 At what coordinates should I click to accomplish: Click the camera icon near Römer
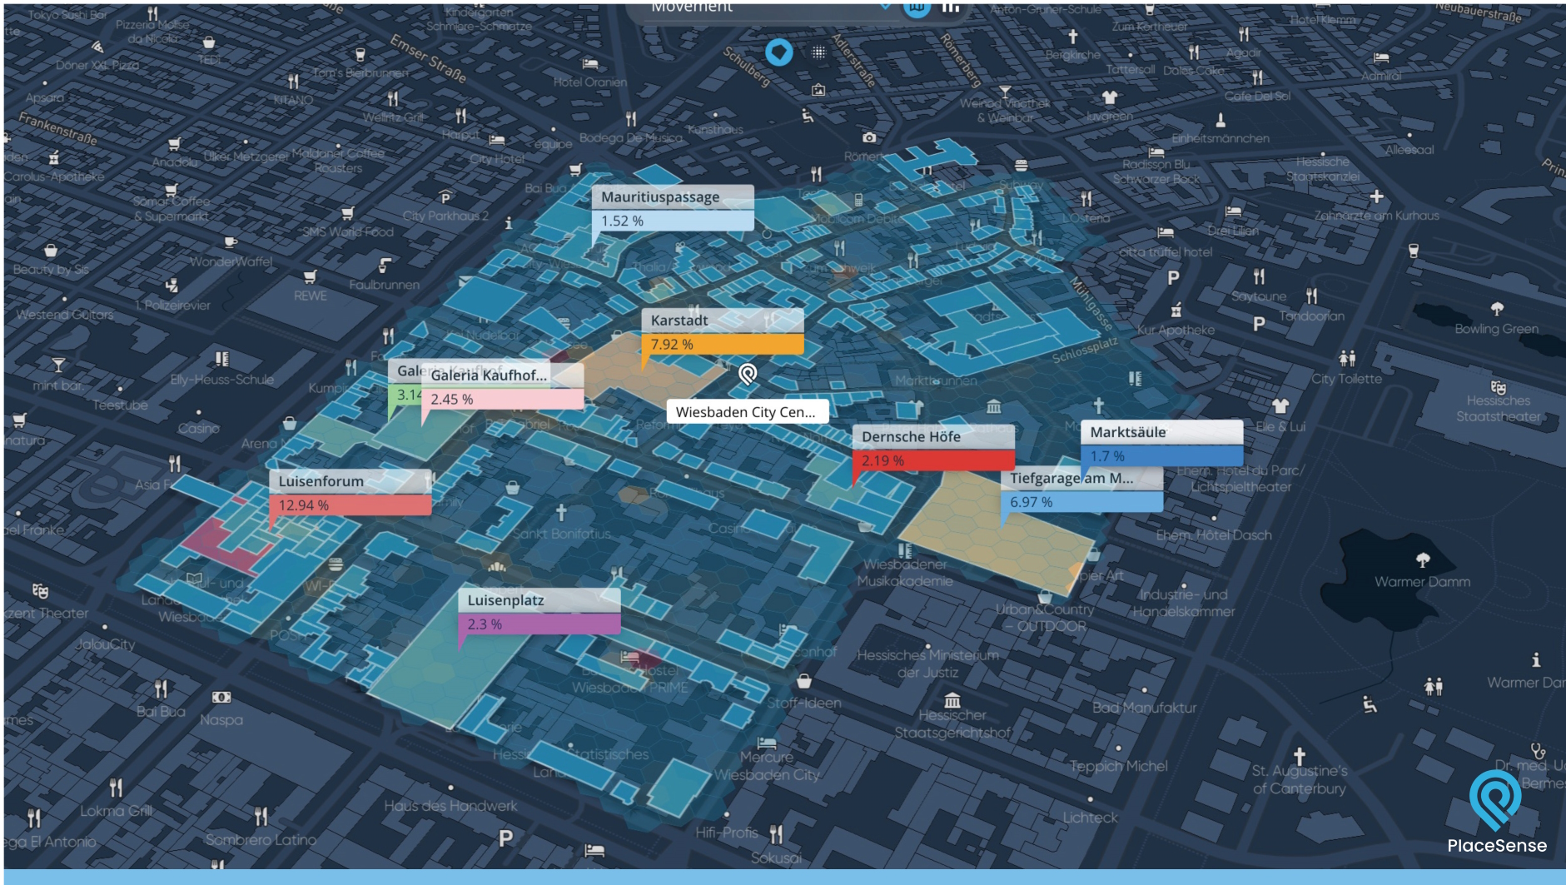[x=869, y=137]
